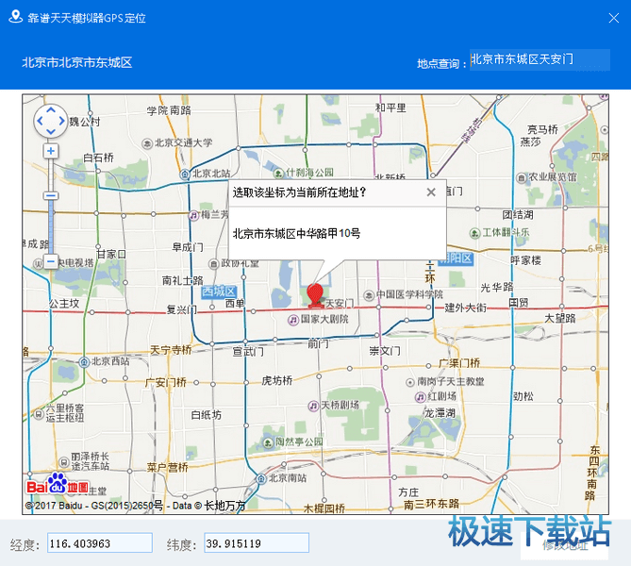Click the 工体翻斗乐 park icon
The image size is (631, 566).
[x=474, y=233]
